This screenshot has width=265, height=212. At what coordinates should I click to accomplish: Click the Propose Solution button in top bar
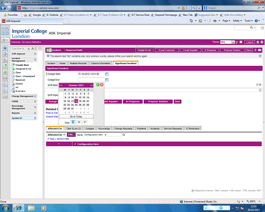pyautogui.click(x=232, y=50)
